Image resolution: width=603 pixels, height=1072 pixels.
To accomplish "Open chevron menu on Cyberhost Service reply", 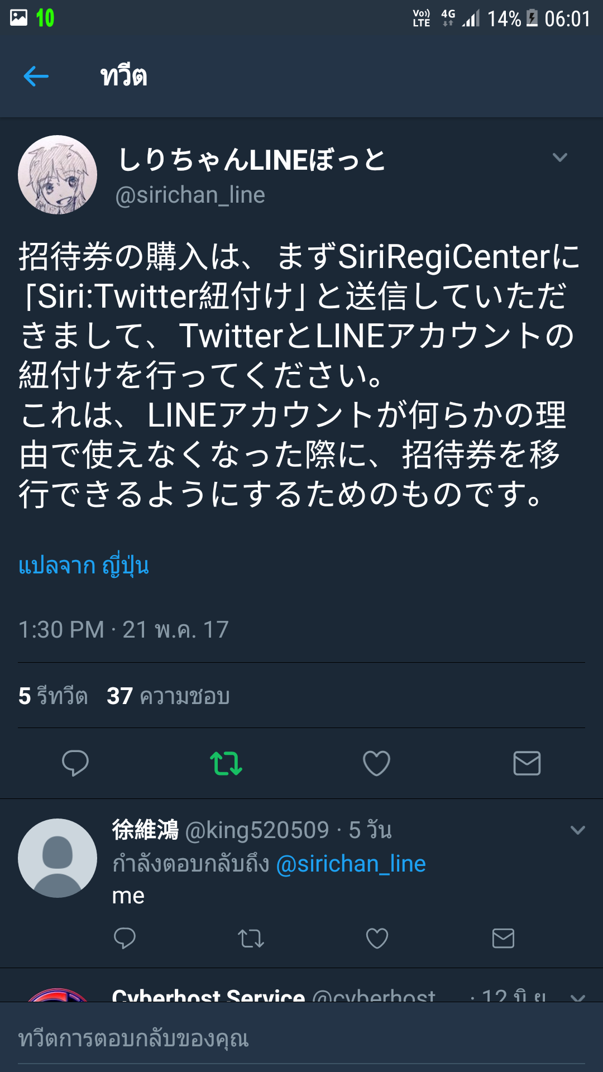I will pyautogui.click(x=578, y=996).
